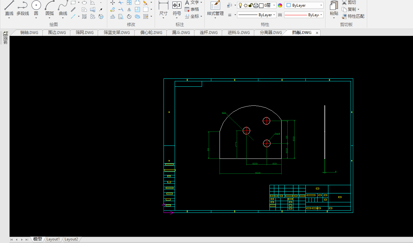Viewport: 413px width, 243px height.
Task: Toggle layer on/off lightbulb icon
Action: click(x=241, y=5)
